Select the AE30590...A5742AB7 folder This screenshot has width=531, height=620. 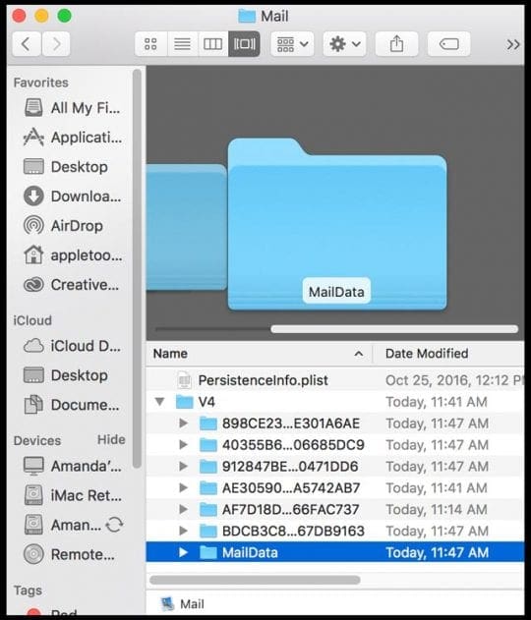click(x=334, y=488)
